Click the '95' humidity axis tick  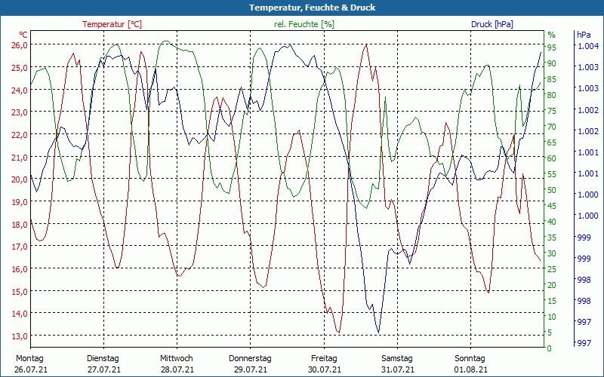coord(552,47)
